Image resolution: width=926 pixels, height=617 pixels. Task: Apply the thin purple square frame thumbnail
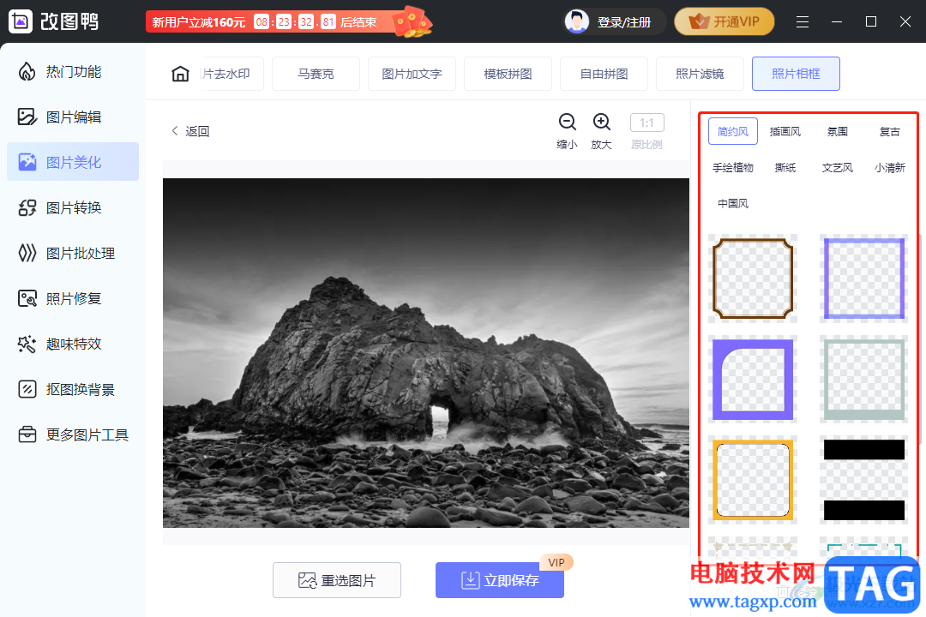pos(863,279)
